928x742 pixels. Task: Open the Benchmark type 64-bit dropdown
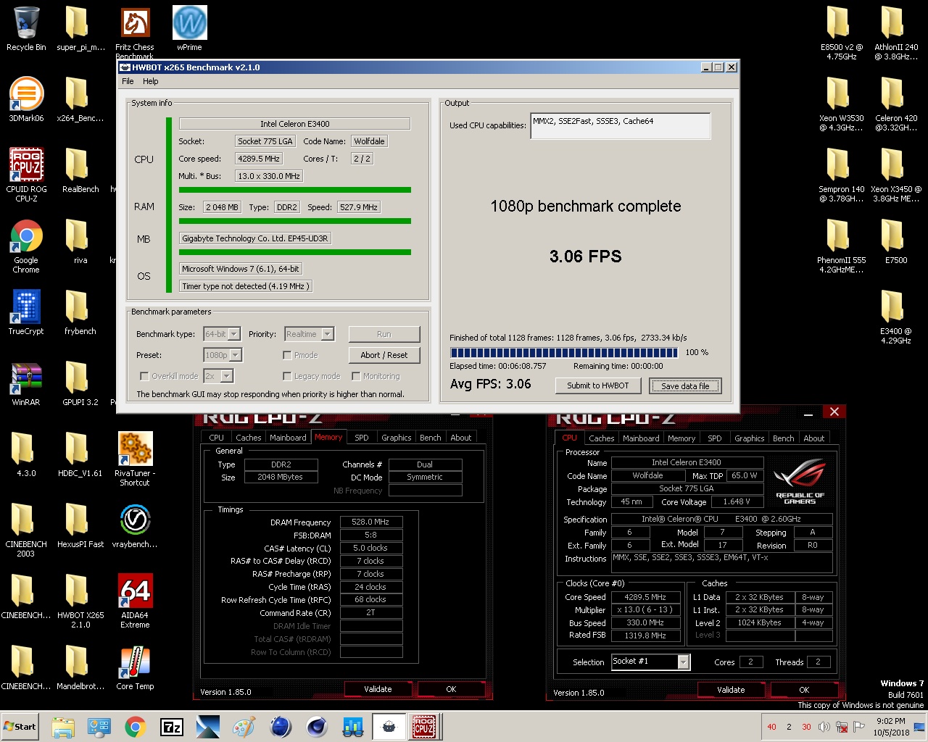[x=235, y=334]
